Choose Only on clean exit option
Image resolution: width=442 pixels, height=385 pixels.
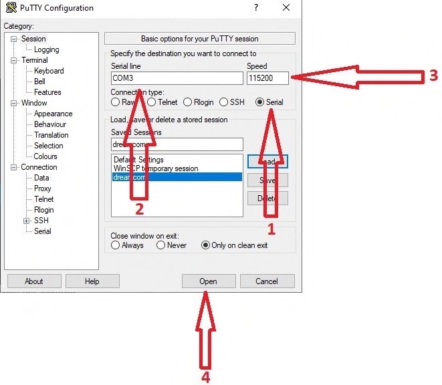click(205, 245)
